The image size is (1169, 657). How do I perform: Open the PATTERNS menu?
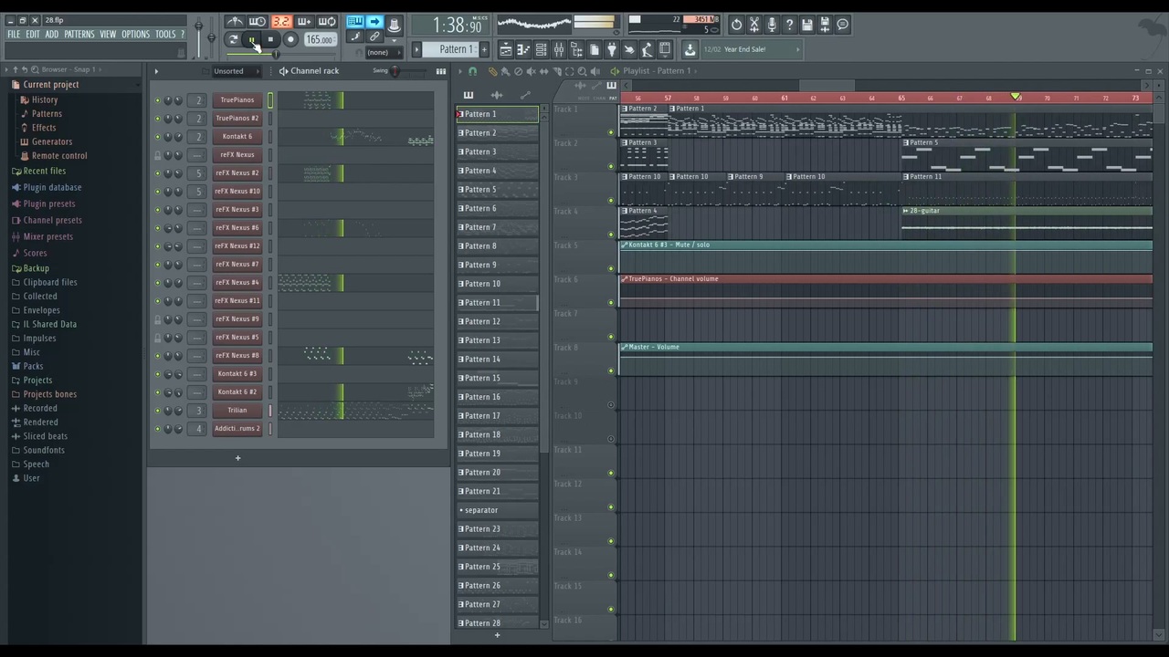79,35
